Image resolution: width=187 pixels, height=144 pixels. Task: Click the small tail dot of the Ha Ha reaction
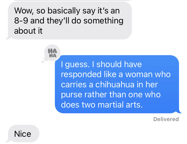[43, 62]
